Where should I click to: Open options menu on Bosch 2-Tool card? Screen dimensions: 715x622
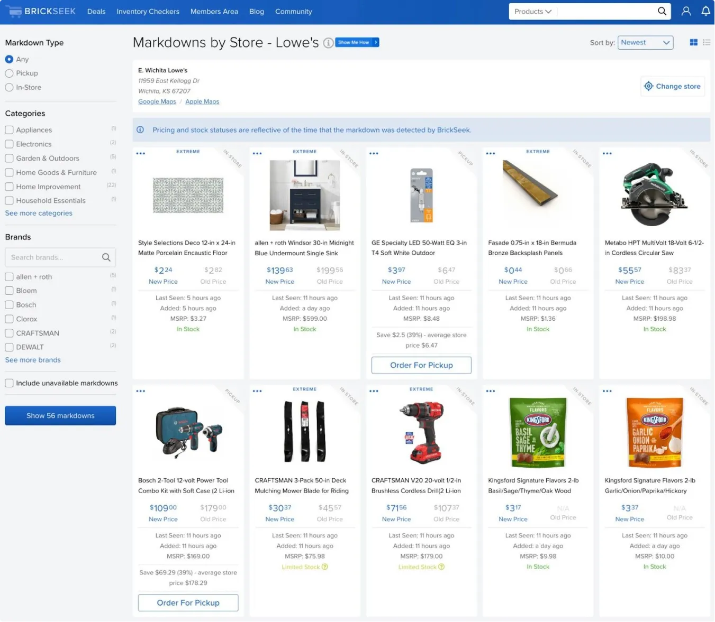coord(140,391)
